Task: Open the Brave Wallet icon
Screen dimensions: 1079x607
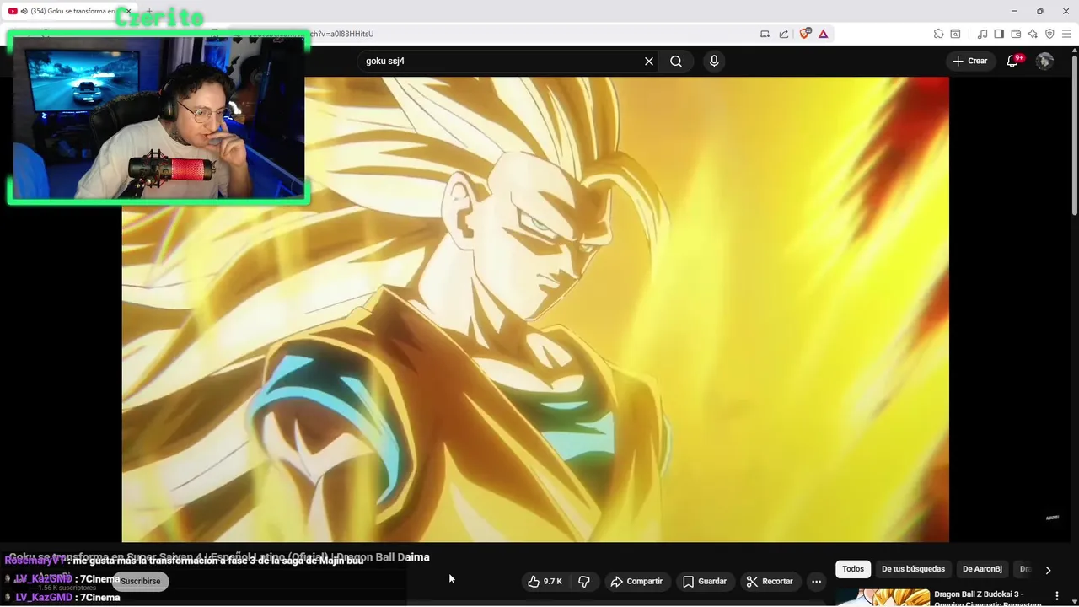Action: [x=1016, y=34]
